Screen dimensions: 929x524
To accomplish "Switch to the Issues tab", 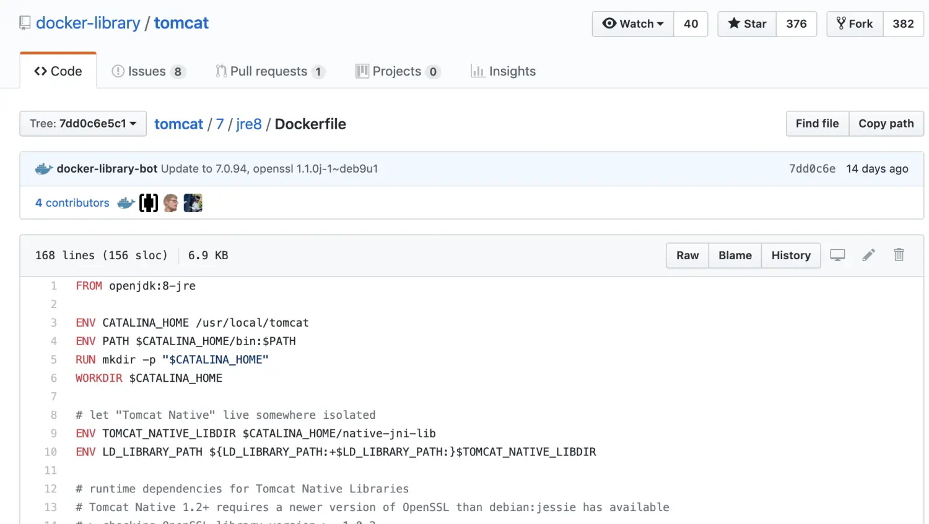I will click(148, 71).
